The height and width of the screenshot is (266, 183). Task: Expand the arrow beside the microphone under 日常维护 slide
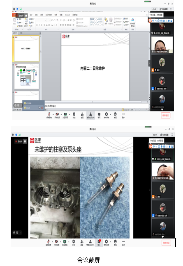(x=53, y=114)
